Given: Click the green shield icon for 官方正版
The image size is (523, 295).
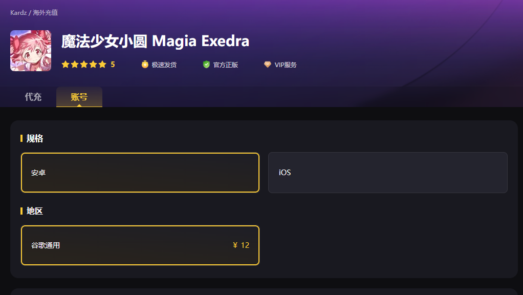Looking at the screenshot, I should 206,65.
